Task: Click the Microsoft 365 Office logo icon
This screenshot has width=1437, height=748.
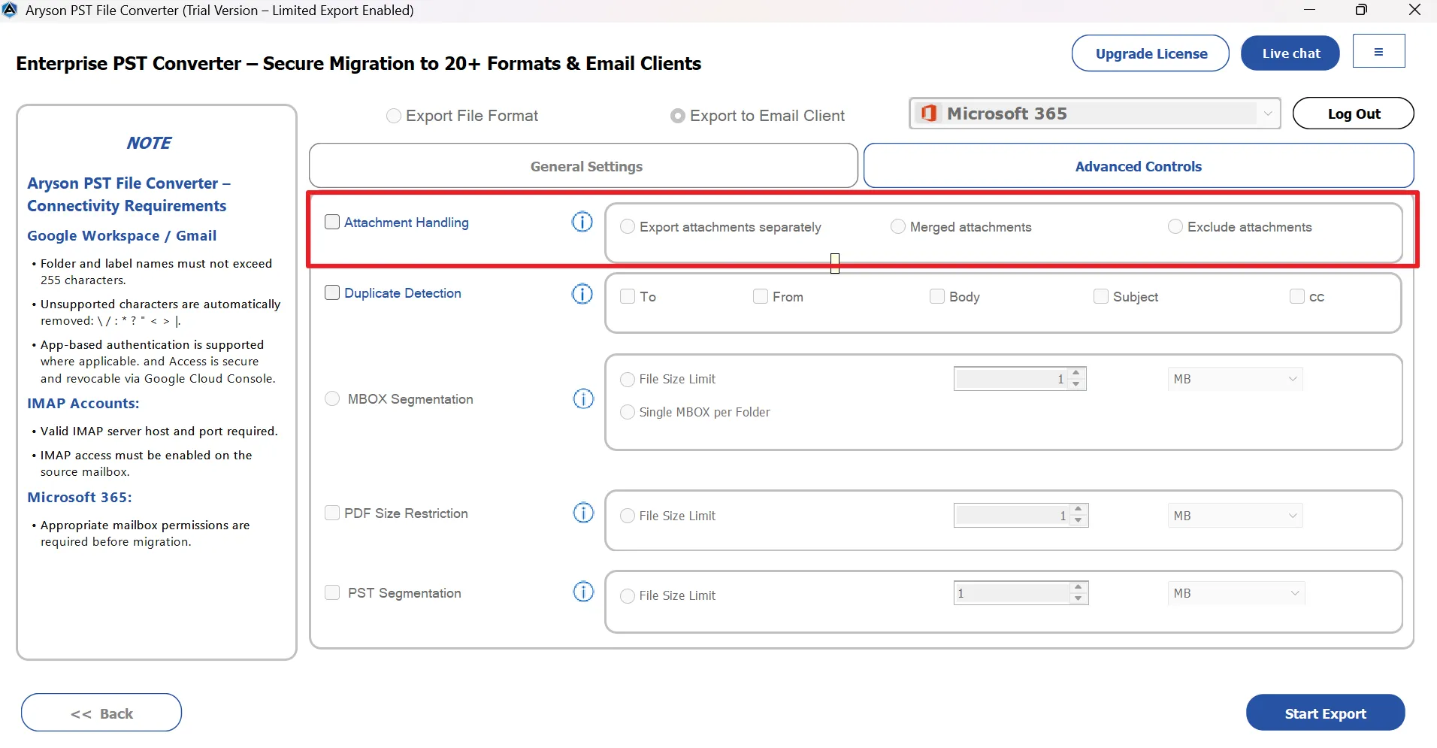Action: click(929, 114)
